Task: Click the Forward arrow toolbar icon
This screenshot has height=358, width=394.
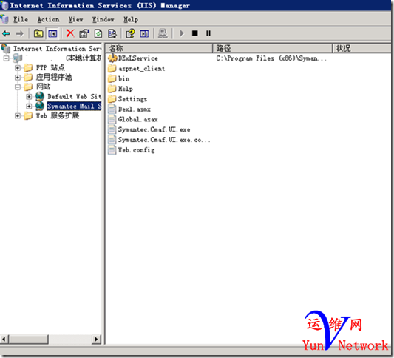Action: coord(20,33)
